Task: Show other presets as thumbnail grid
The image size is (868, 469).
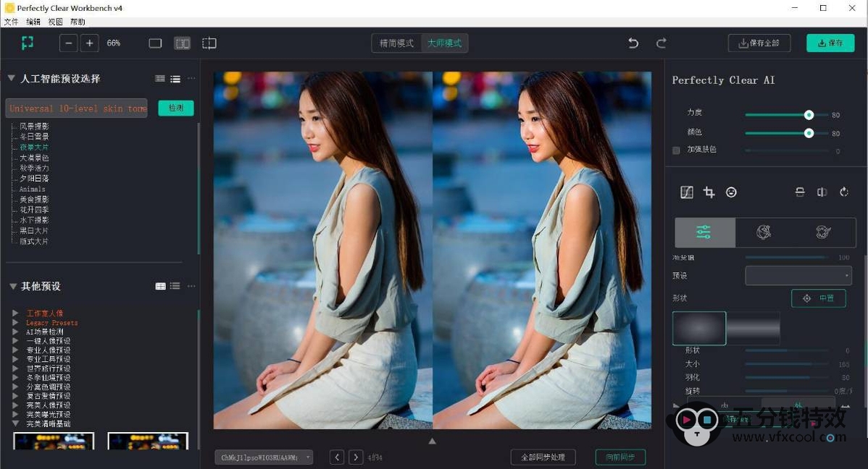Action: [161, 286]
